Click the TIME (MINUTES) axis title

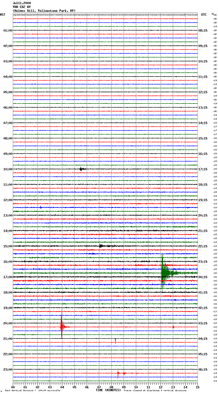108,390
